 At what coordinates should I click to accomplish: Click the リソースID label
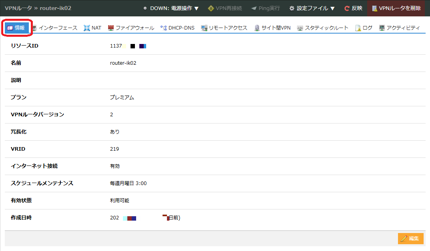coord(25,46)
